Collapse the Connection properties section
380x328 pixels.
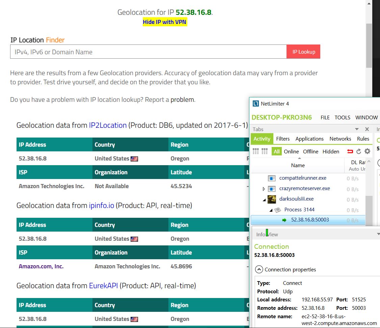(x=259, y=269)
